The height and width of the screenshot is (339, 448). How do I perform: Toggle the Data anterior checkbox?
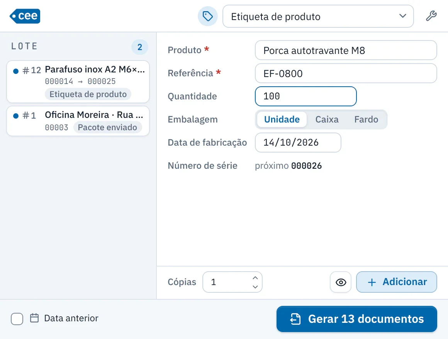tap(17, 319)
